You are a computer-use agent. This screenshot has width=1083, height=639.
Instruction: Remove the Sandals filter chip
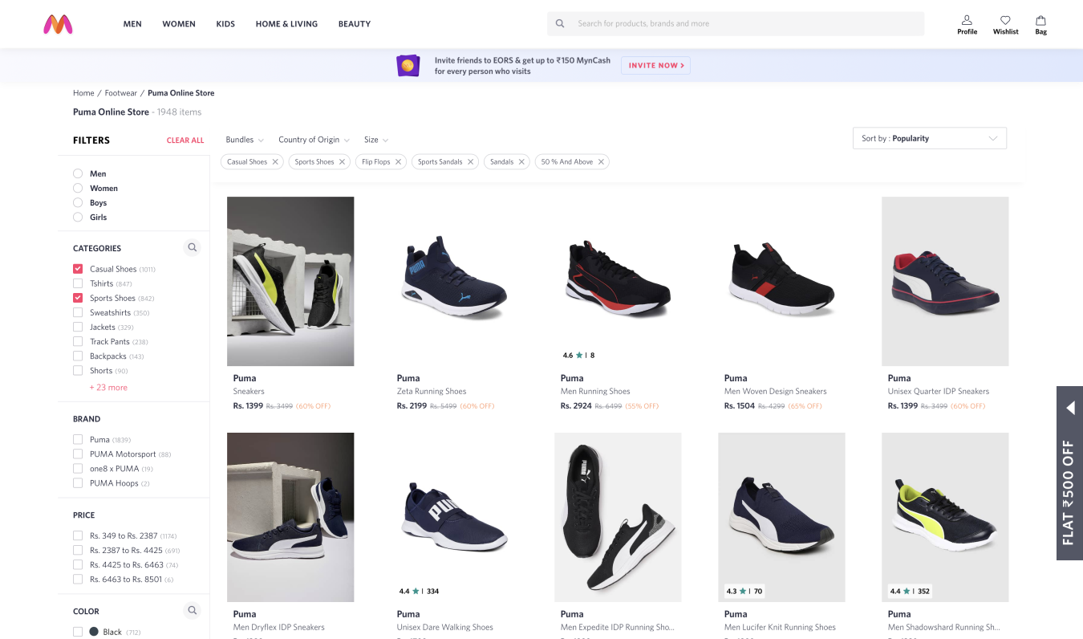tap(521, 162)
